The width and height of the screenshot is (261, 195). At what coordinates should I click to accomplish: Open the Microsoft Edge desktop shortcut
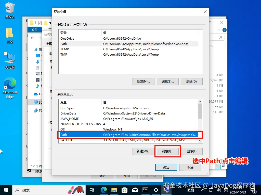[x=10, y=88]
